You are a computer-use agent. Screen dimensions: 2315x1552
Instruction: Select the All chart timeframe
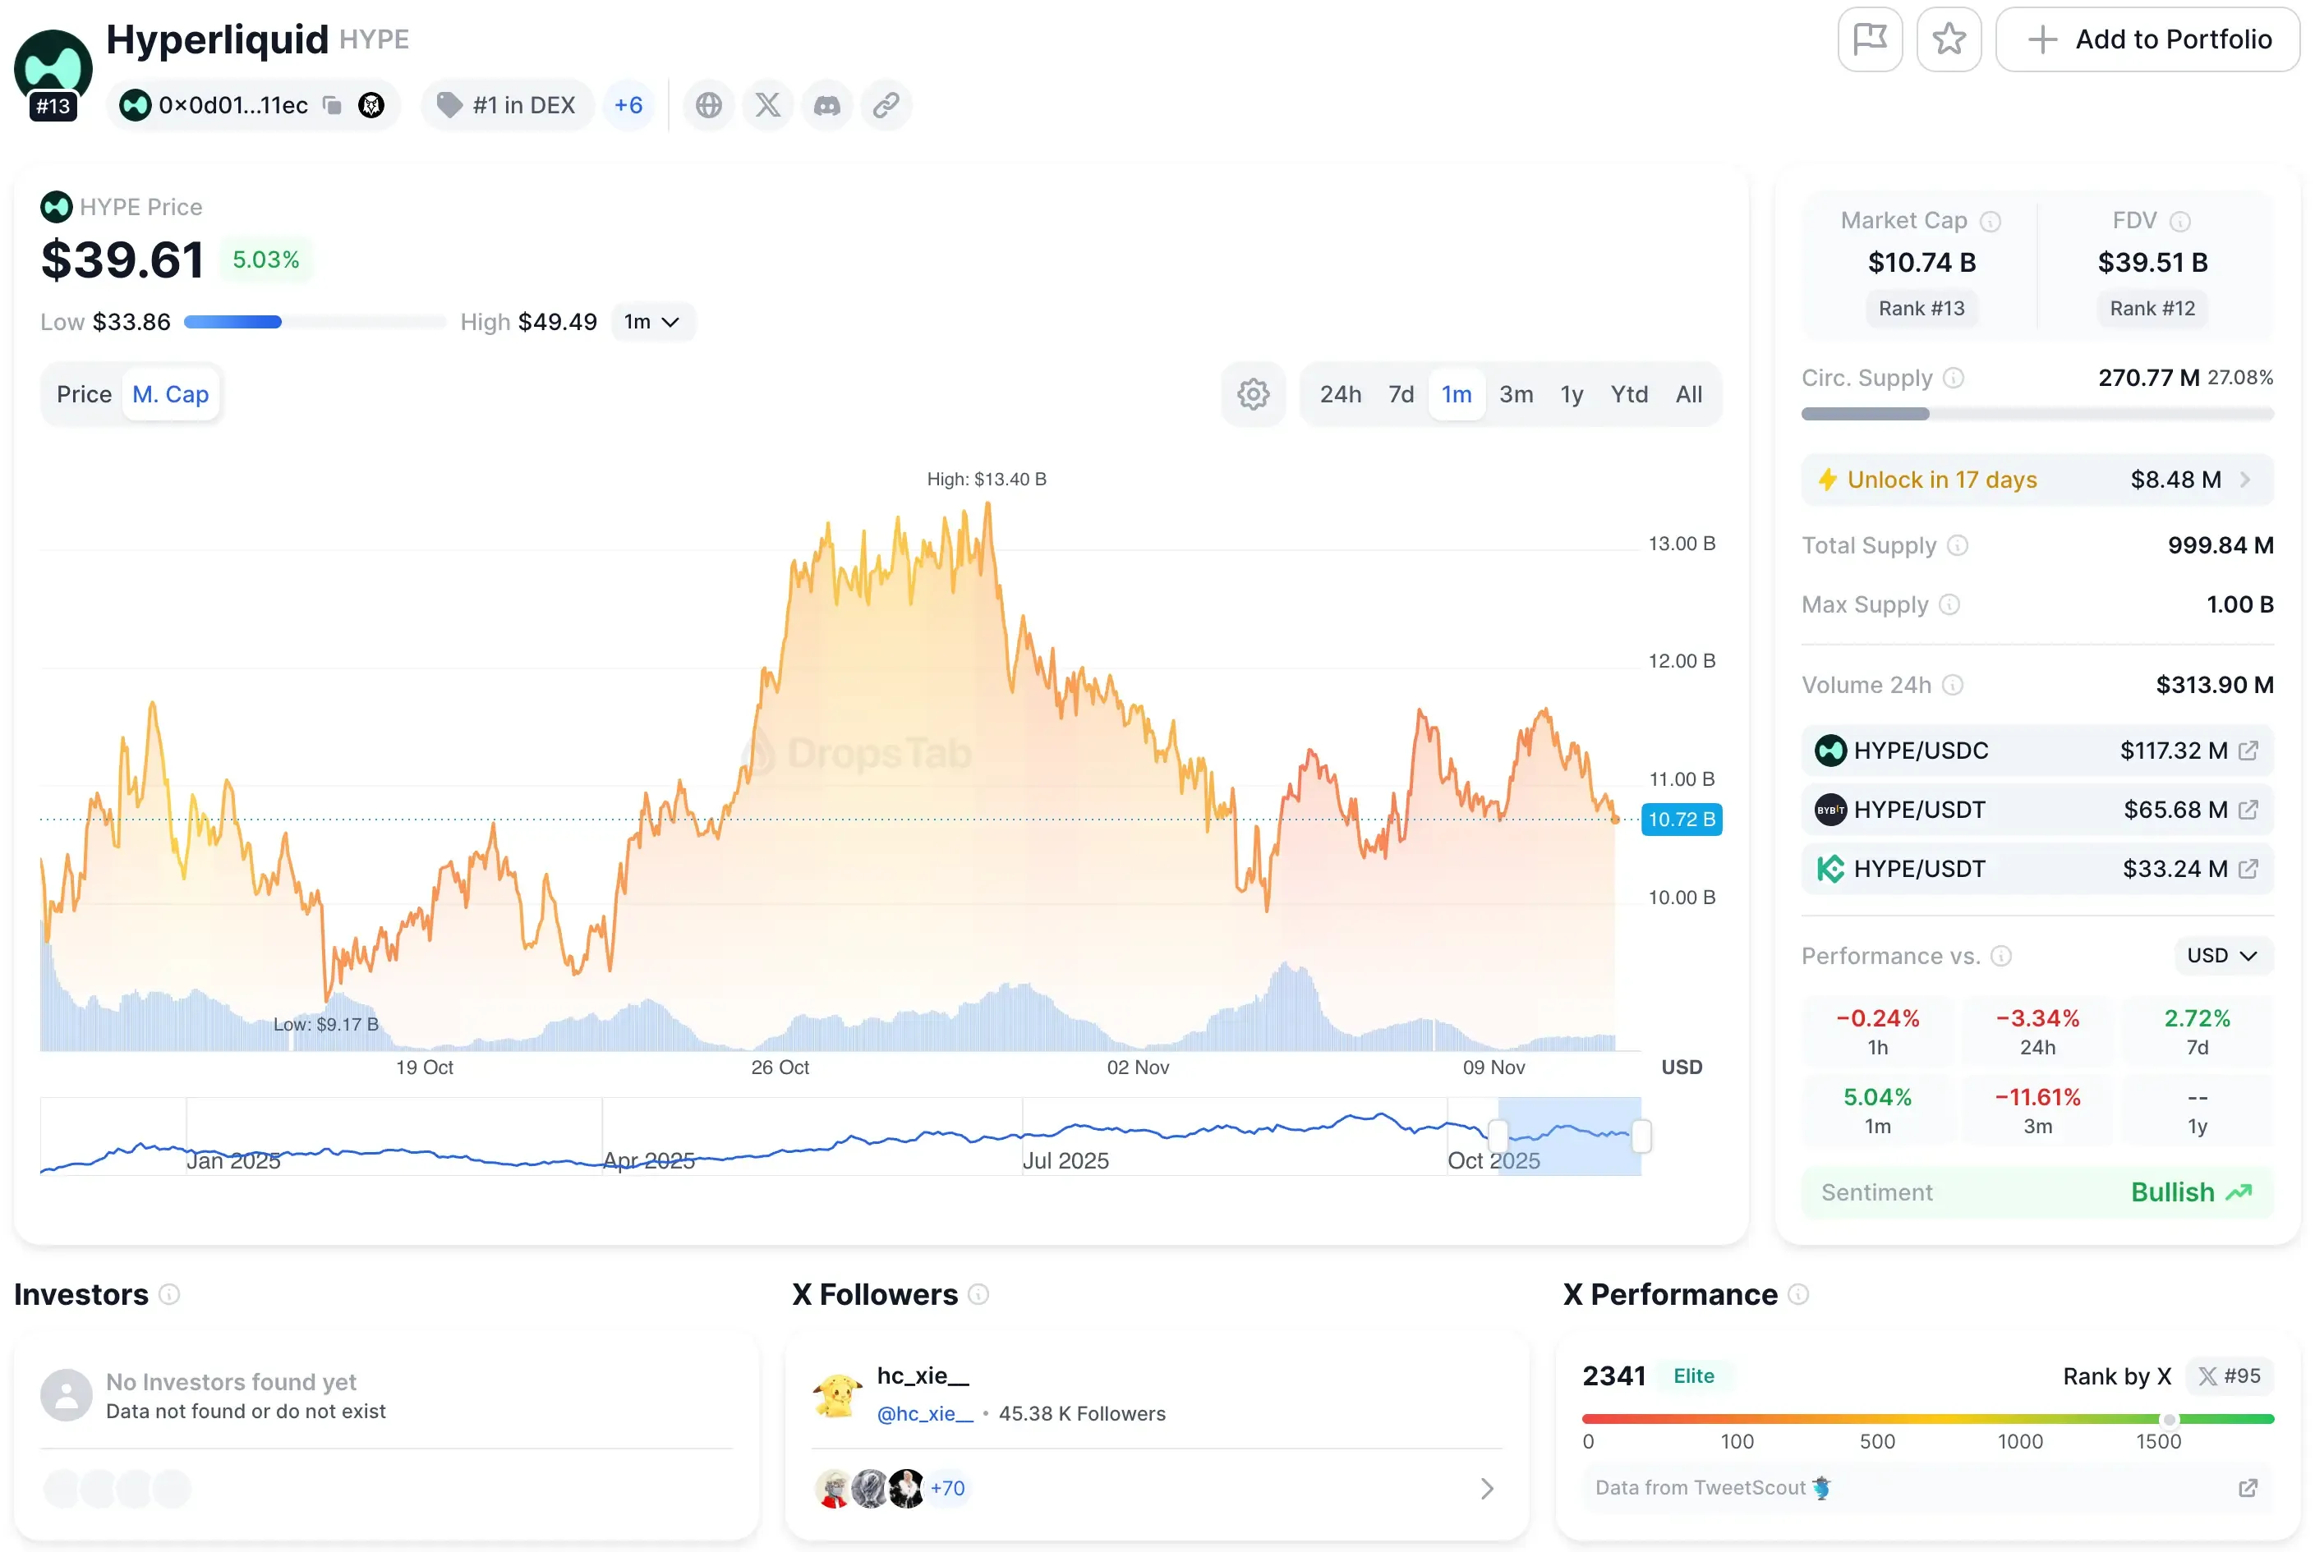[x=1688, y=394]
